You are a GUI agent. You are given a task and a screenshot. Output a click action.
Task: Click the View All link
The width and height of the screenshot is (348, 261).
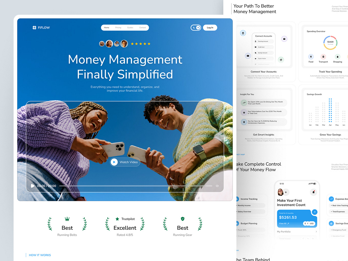tap(284, 224)
